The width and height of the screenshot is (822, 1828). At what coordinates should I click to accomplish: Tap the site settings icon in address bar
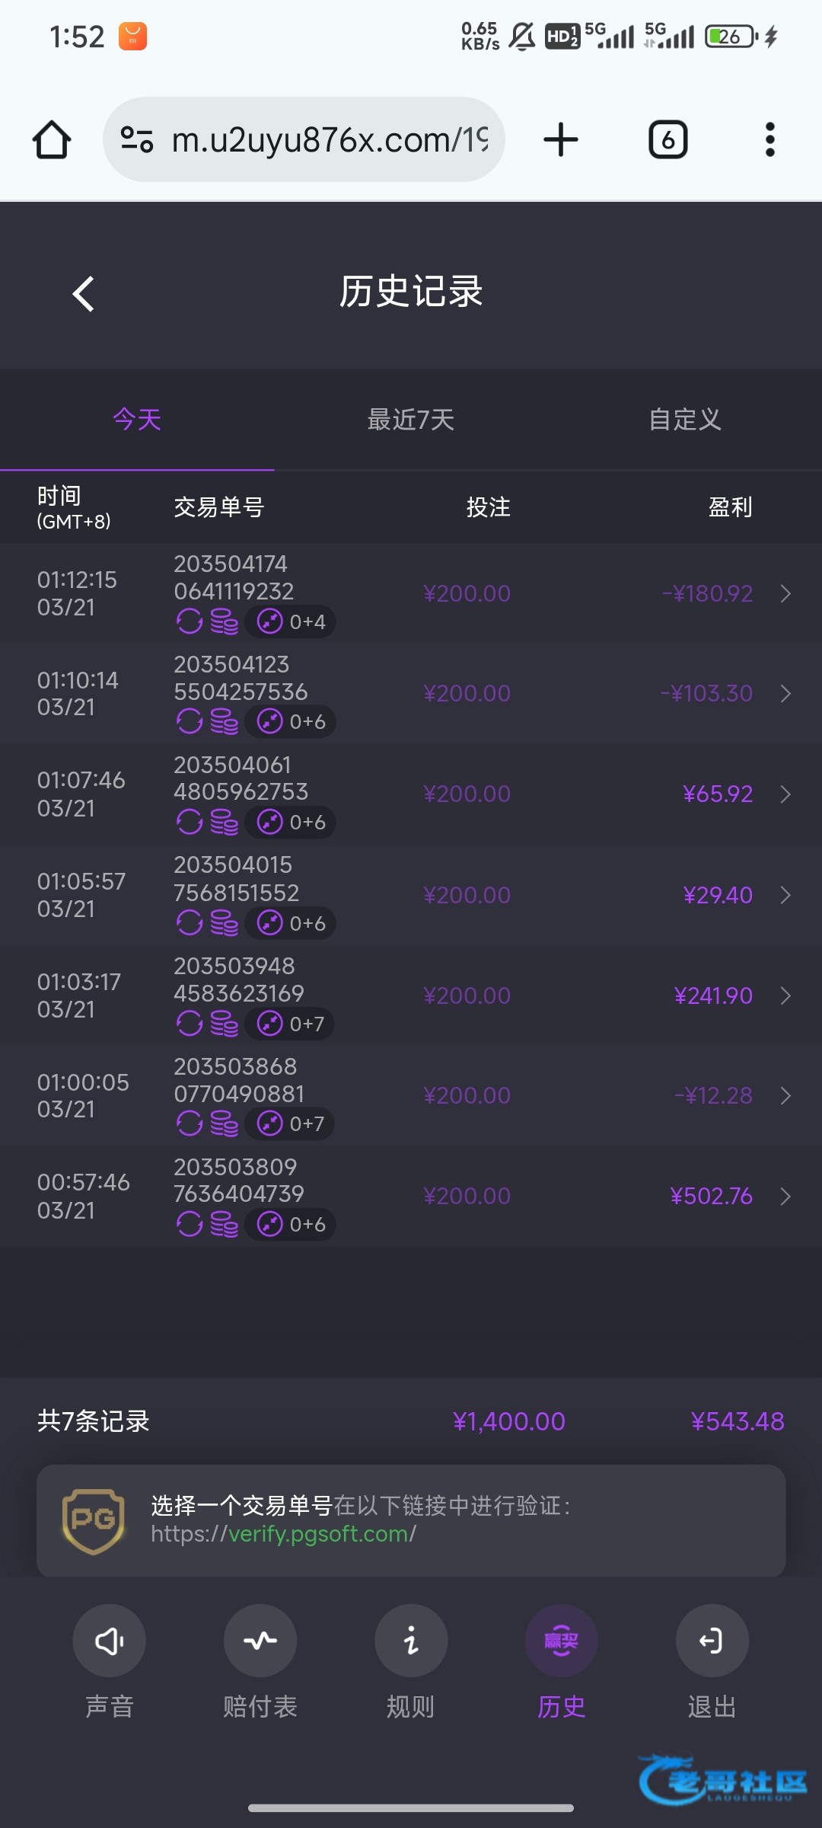click(137, 140)
